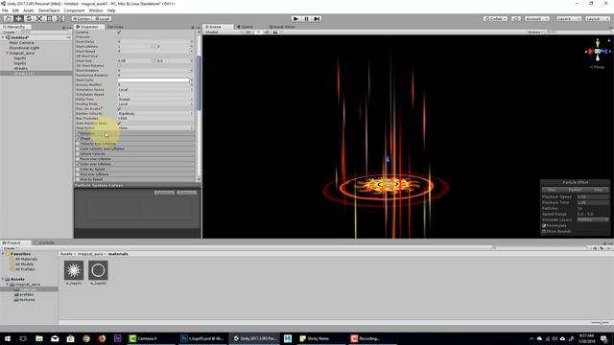The height and width of the screenshot is (345, 614).
Task: Open the cloud services icon
Action: click(x=516, y=18)
